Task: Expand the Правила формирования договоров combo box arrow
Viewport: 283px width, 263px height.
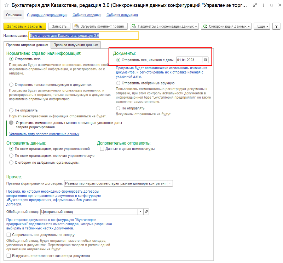Action: 170,183
